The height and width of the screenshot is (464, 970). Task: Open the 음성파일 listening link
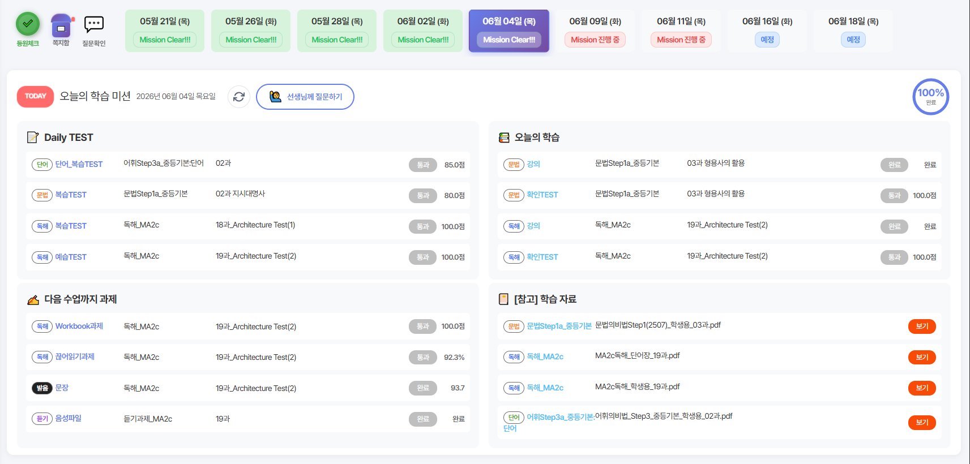point(69,418)
